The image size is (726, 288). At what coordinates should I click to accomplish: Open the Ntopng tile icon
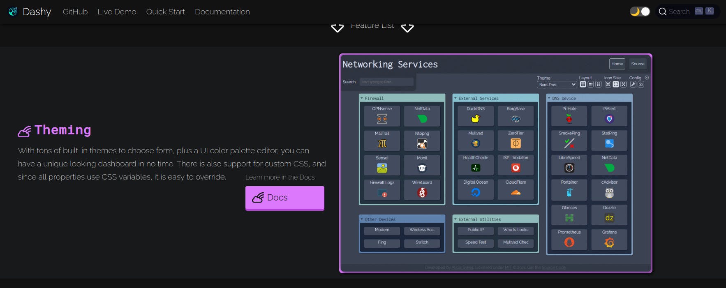pyautogui.click(x=422, y=143)
